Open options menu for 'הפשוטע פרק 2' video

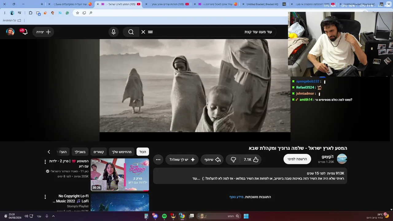pos(45,162)
